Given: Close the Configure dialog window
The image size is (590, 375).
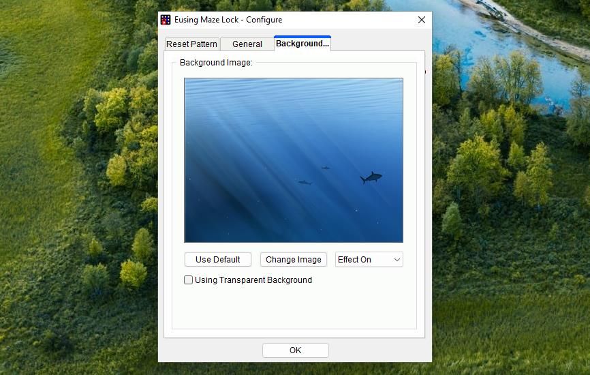Looking at the screenshot, I should click(x=421, y=20).
